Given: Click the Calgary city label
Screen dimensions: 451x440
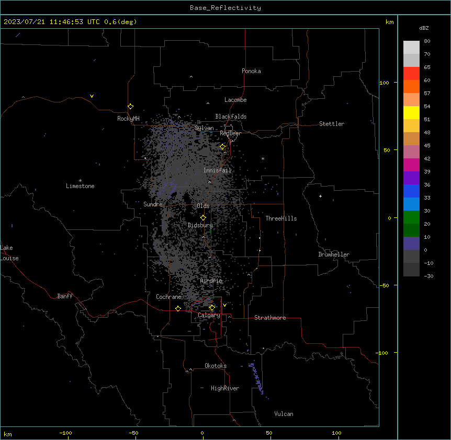Looking at the screenshot, I should pos(209,315).
